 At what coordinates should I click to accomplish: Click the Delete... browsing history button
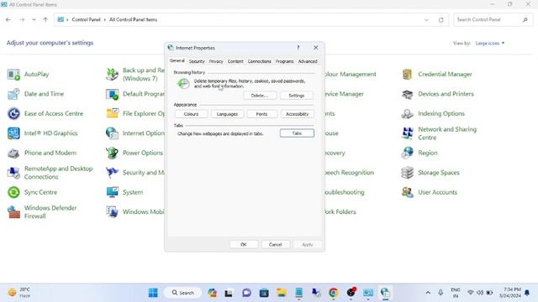[x=260, y=96]
